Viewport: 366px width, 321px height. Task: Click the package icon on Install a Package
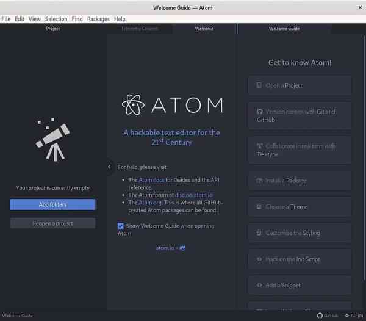tap(259, 181)
